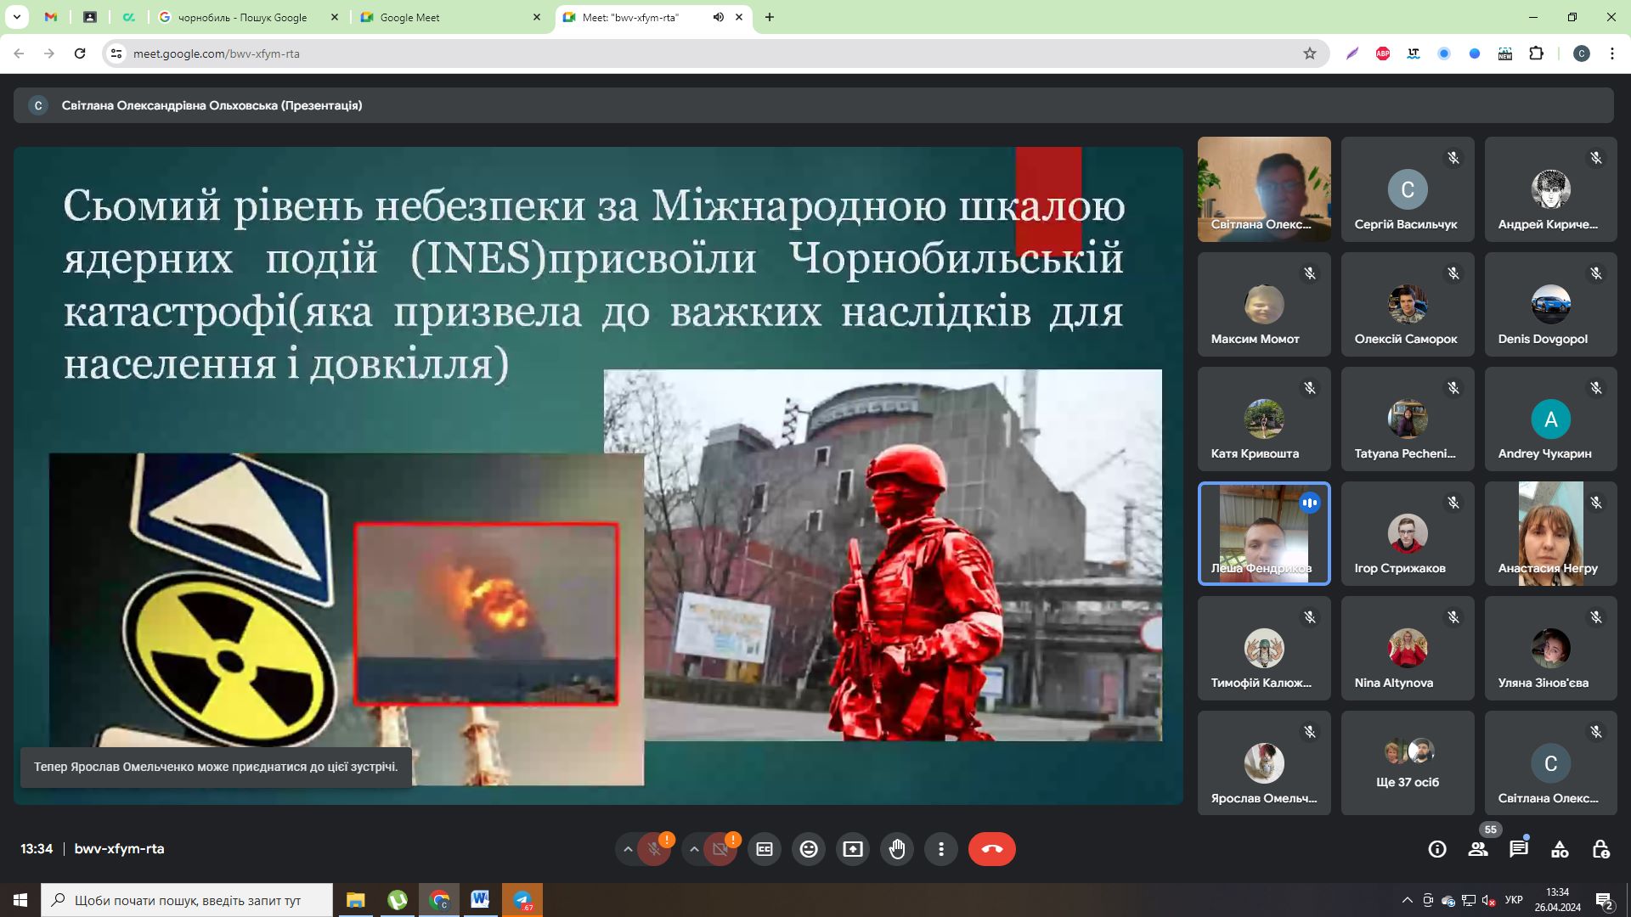The image size is (1631, 917).
Task: Switch to Google Meet browser tab
Action: click(450, 17)
